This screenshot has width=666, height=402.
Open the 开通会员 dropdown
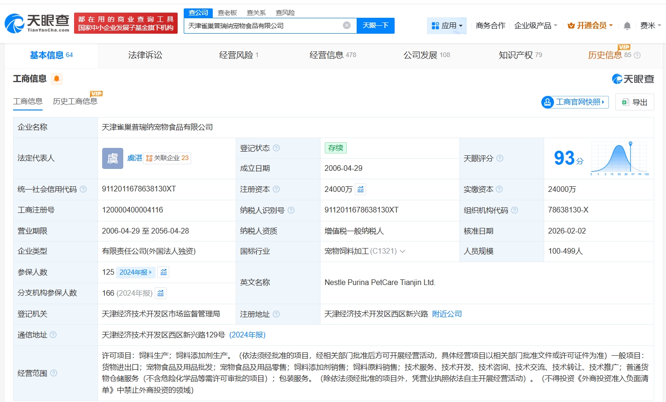click(x=590, y=26)
